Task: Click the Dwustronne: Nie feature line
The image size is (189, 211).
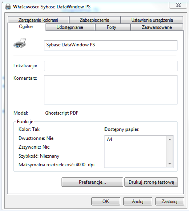Action: (36, 138)
